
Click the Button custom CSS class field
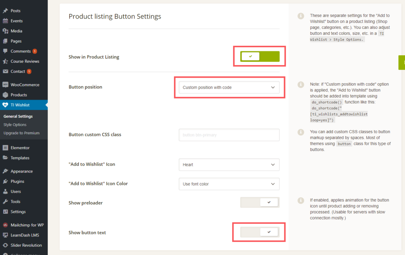[229, 135]
